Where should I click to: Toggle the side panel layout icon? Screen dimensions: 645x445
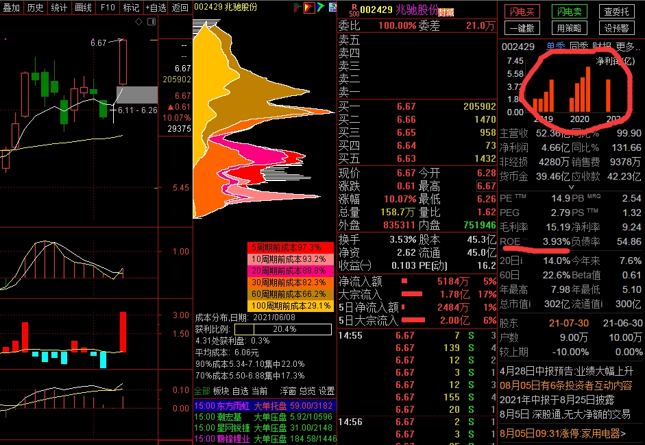coord(151,21)
